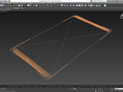The image size is (123, 92).
Task: Toggle the Scene Explorer icon
Action: (71, 5)
